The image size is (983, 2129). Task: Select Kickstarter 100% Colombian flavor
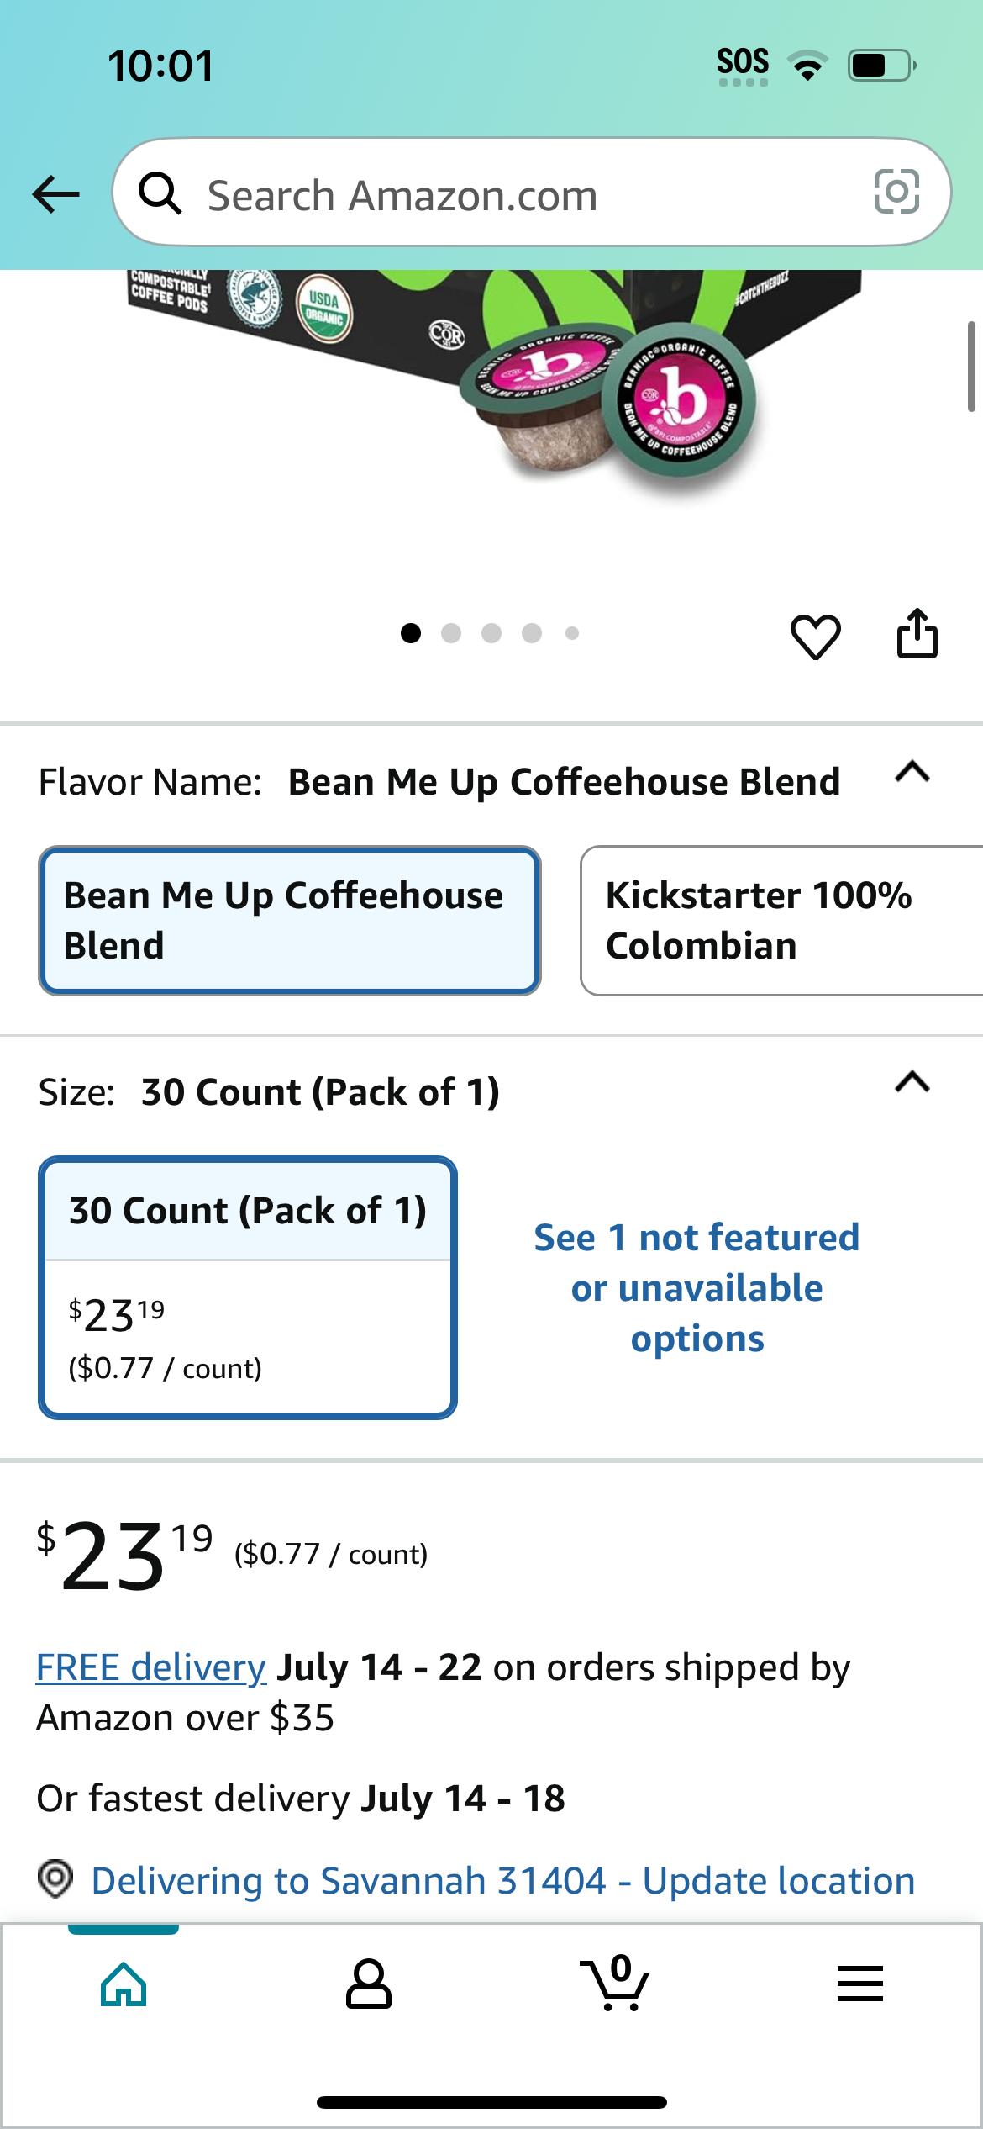pyautogui.click(x=781, y=921)
